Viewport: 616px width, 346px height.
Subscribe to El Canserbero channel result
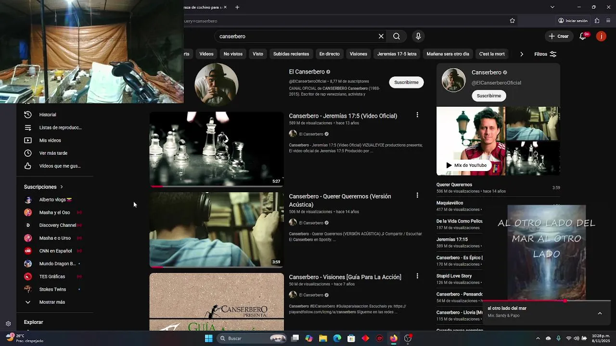click(406, 82)
